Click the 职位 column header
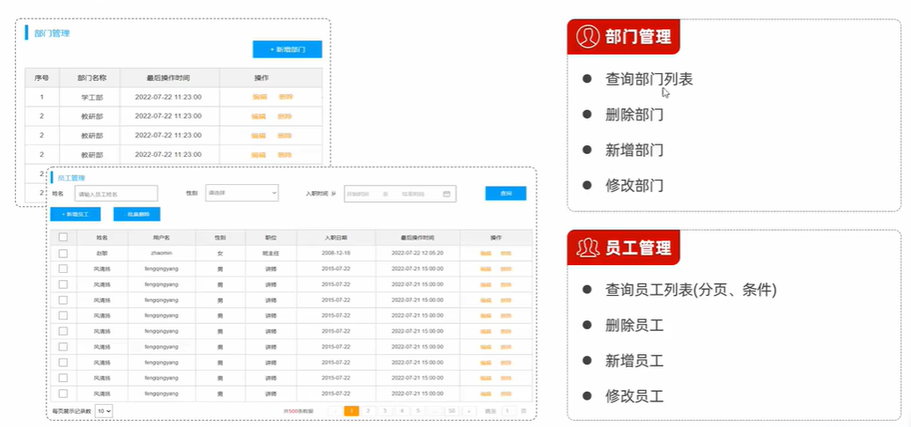 click(270, 238)
